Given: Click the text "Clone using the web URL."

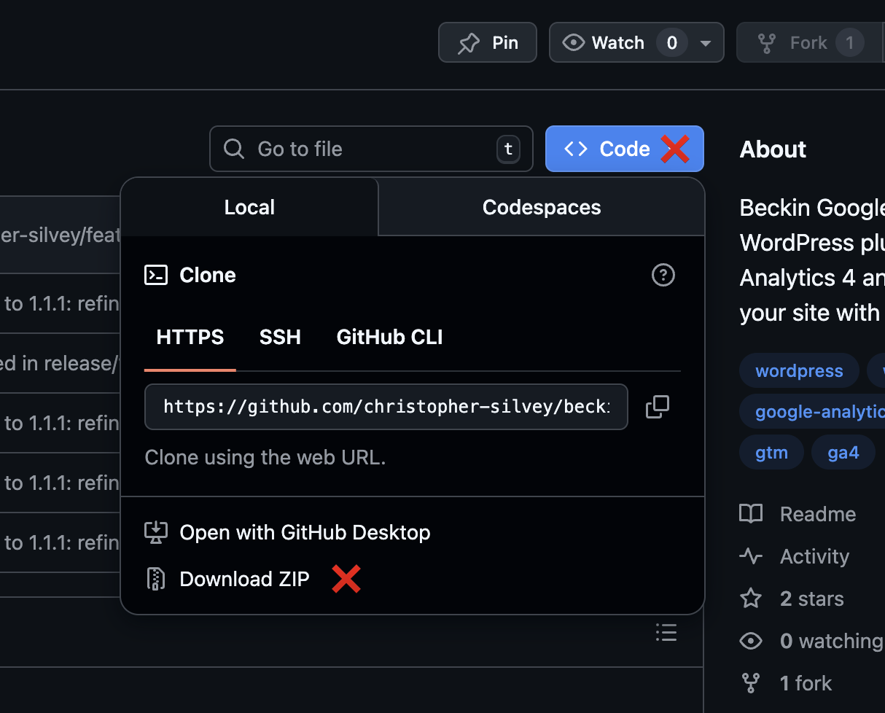Looking at the screenshot, I should [x=265, y=458].
